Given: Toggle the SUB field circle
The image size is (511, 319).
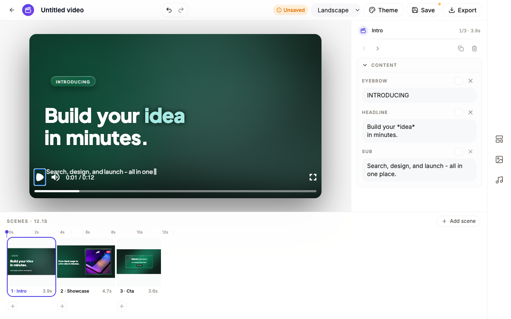Looking at the screenshot, I should click(x=459, y=151).
